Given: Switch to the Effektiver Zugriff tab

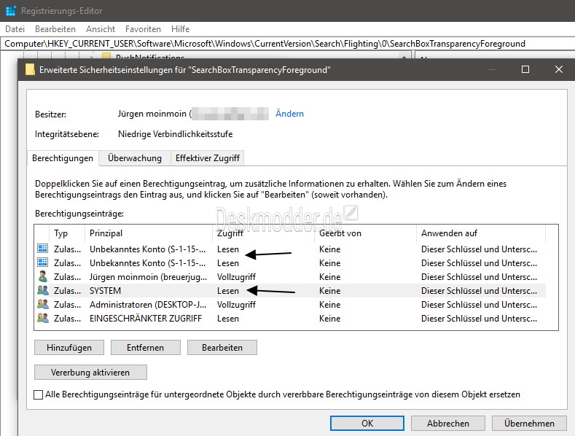Looking at the screenshot, I should coord(208,158).
